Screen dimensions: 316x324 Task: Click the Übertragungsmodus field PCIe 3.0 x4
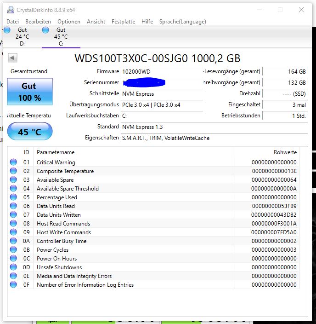click(x=162, y=105)
